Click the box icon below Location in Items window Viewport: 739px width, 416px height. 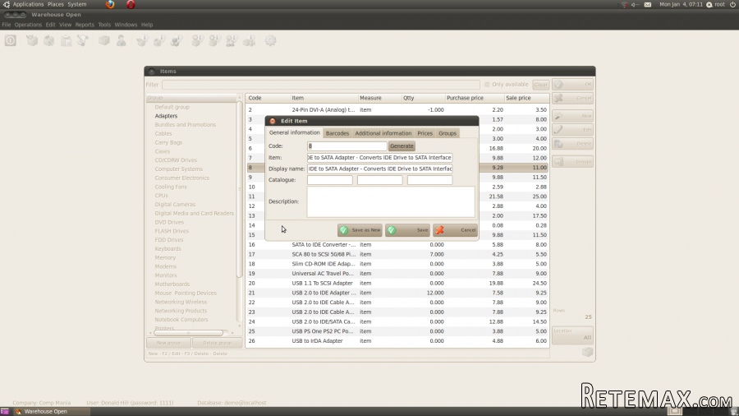(587, 352)
